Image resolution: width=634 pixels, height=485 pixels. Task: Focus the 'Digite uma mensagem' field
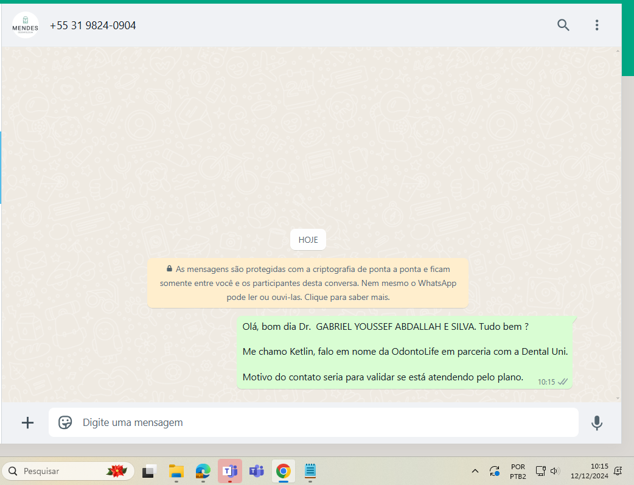pos(313,422)
